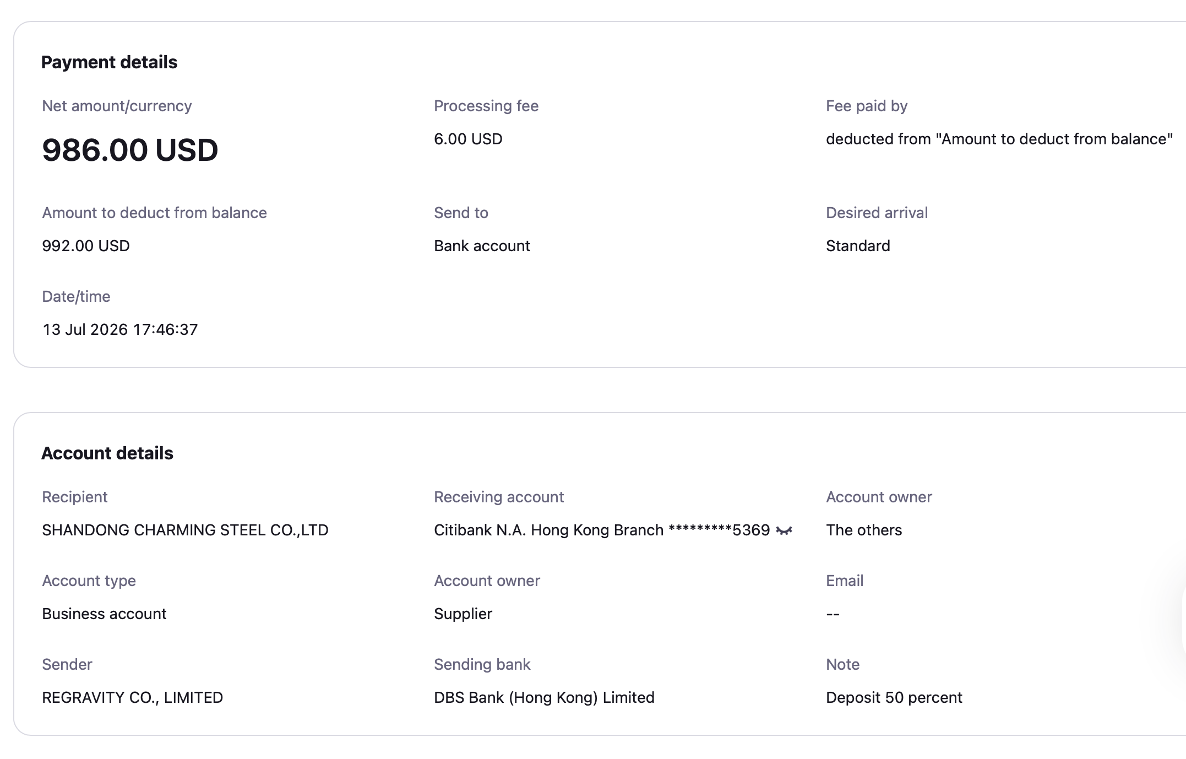Image resolution: width=1186 pixels, height=759 pixels.
Task: Click the Fee paid by deducted-from text
Action: (999, 139)
